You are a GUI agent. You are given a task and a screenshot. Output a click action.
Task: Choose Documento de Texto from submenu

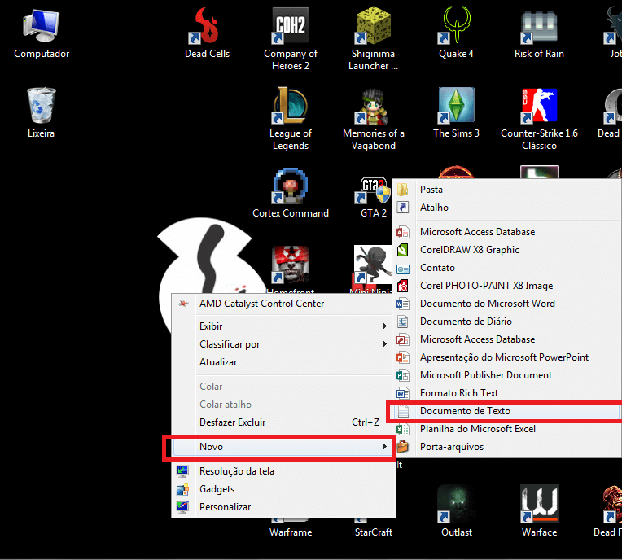465,411
